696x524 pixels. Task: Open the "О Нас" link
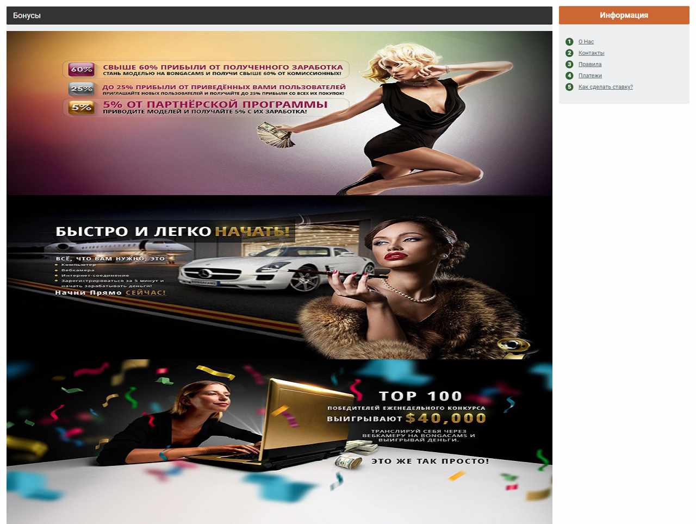[586, 42]
